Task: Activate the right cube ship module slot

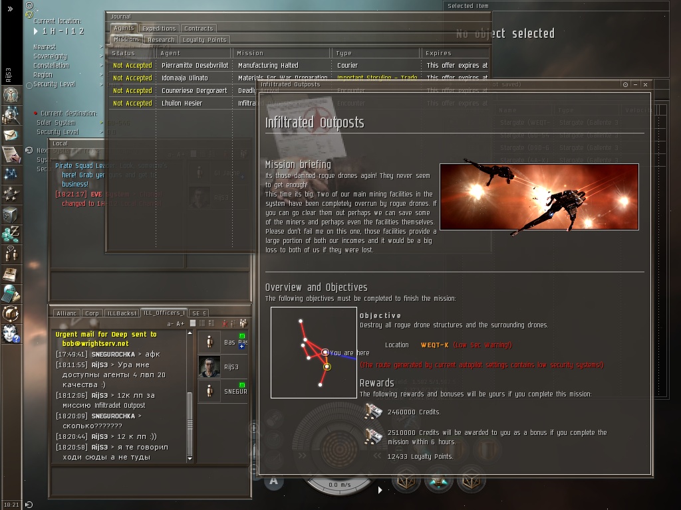Action: pos(472,481)
